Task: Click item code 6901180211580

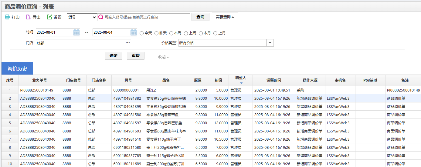Action: coord(127,148)
